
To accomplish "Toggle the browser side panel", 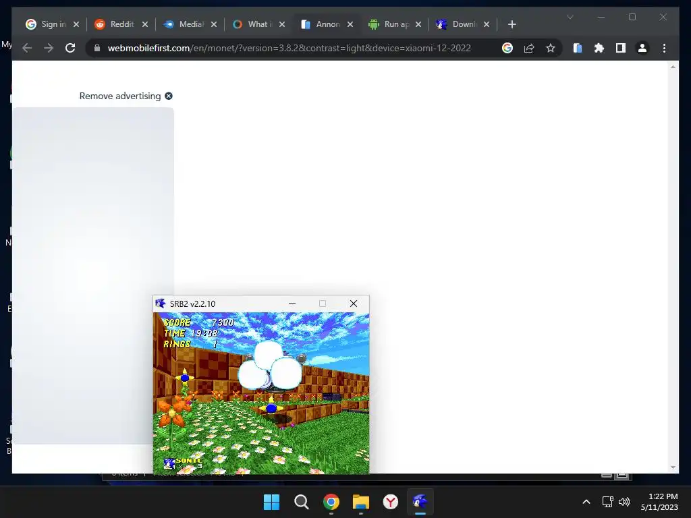I will [x=621, y=48].
